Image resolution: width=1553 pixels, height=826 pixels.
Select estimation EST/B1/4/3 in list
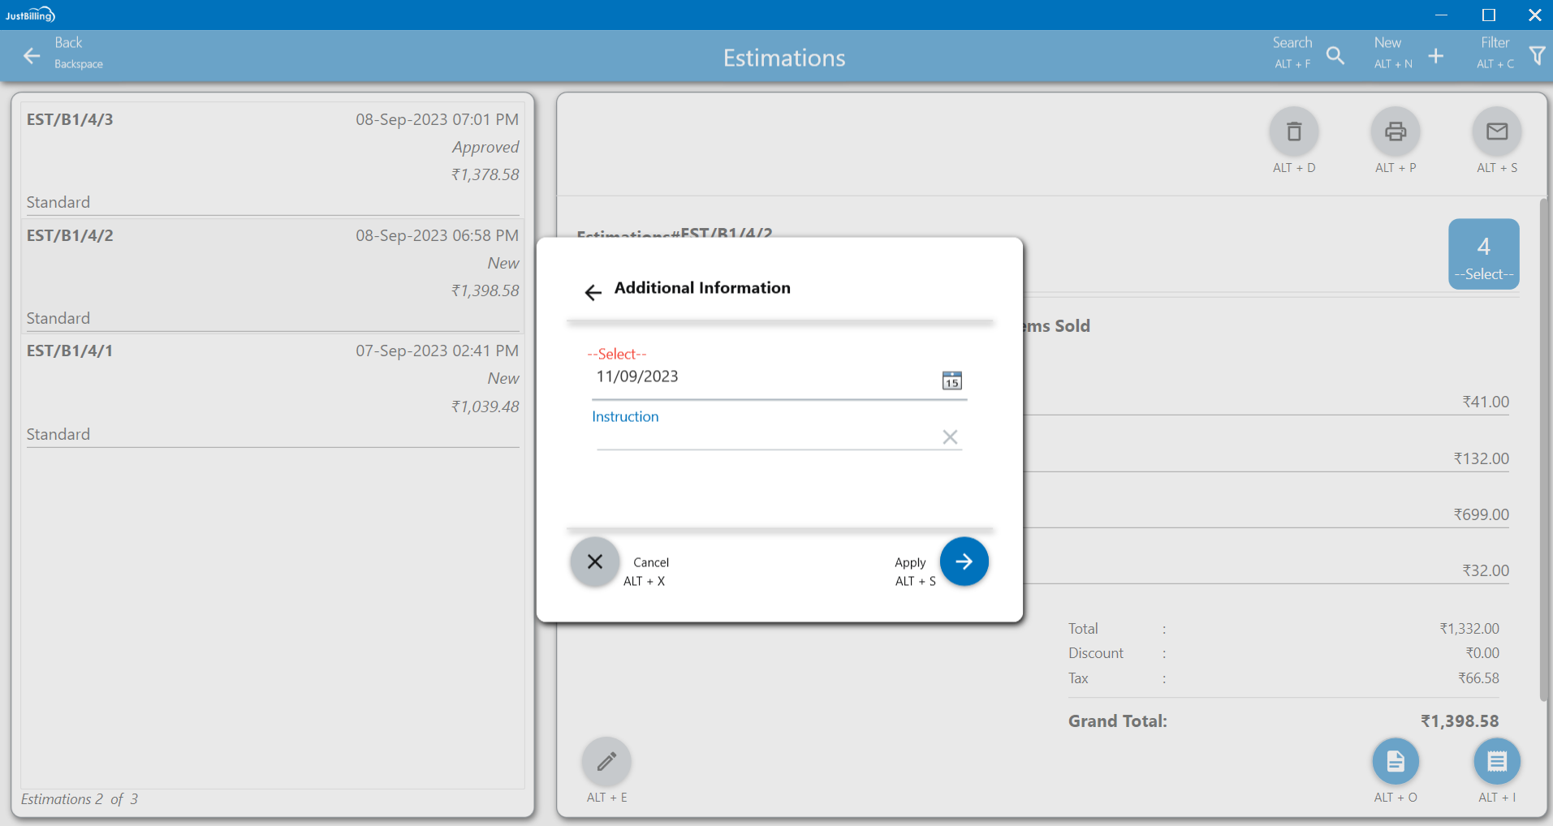click(272, 158)
